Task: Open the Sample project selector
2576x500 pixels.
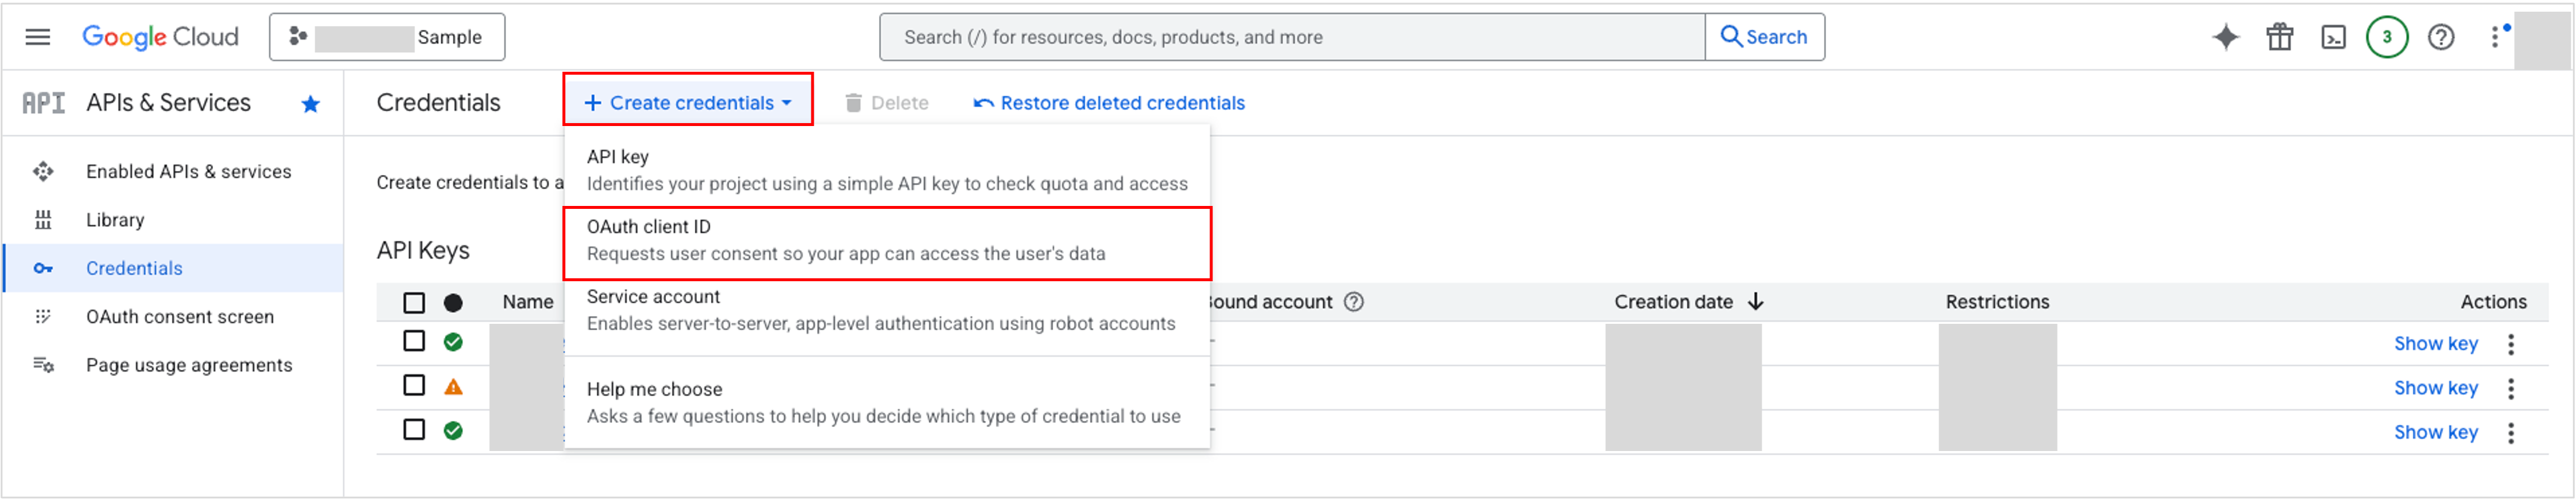Action: pyautogui.click(x=387, y=37)
